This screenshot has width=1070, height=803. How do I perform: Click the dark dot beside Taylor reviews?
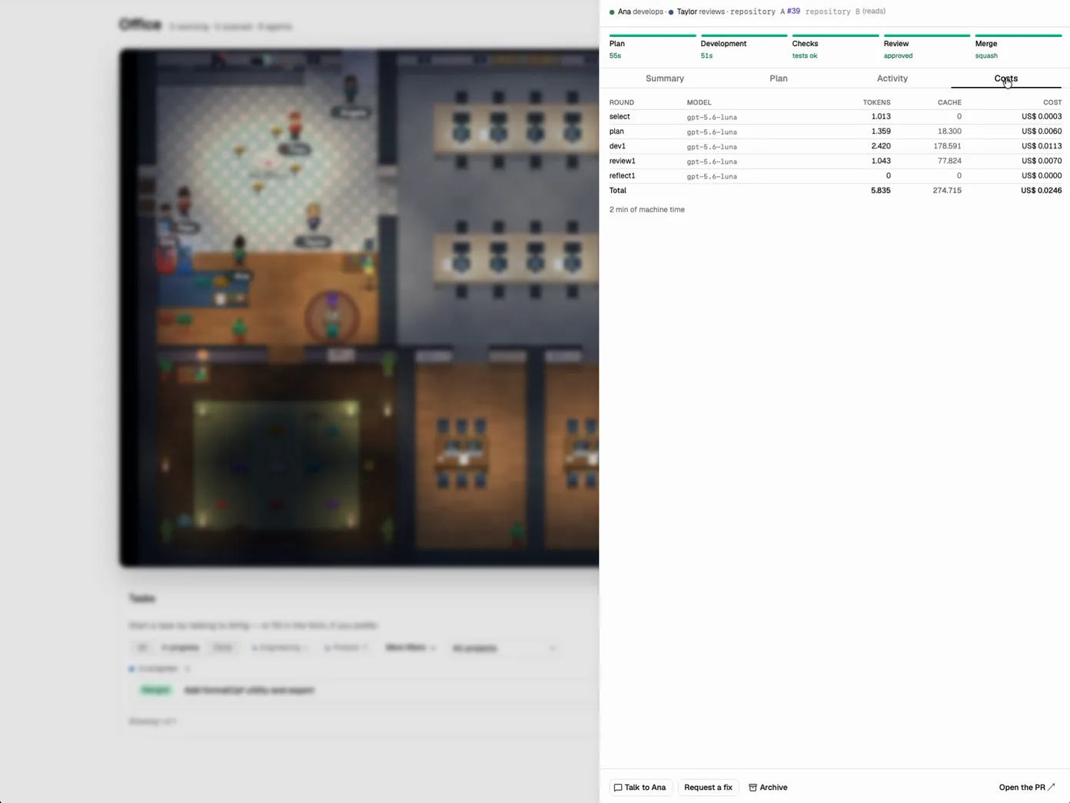pyautogui.click(x=671, y=12)
